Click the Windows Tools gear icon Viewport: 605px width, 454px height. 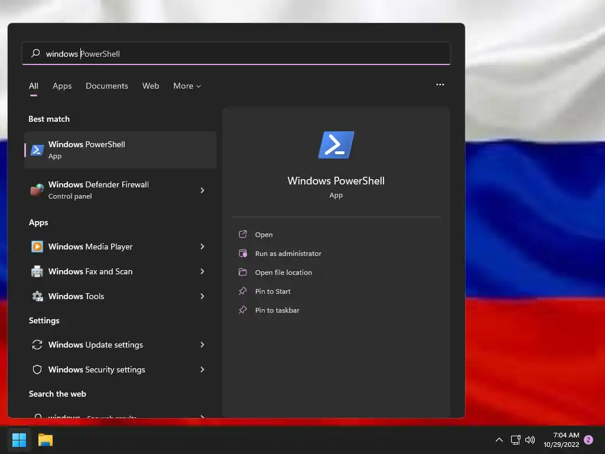pos(37,296)
